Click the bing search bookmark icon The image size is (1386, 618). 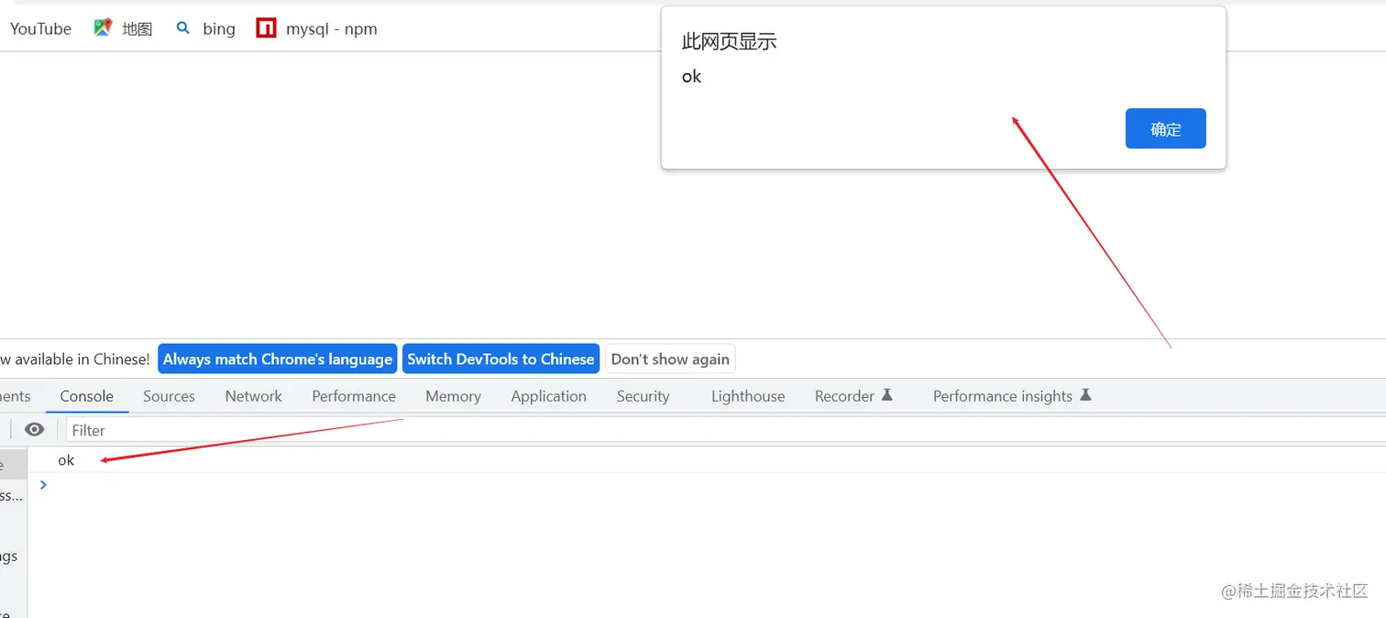(183, 28)
